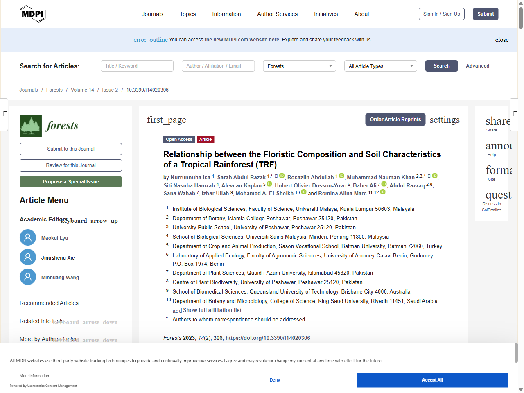
Task: Open the article settings icon
Action: coord(444,120)
